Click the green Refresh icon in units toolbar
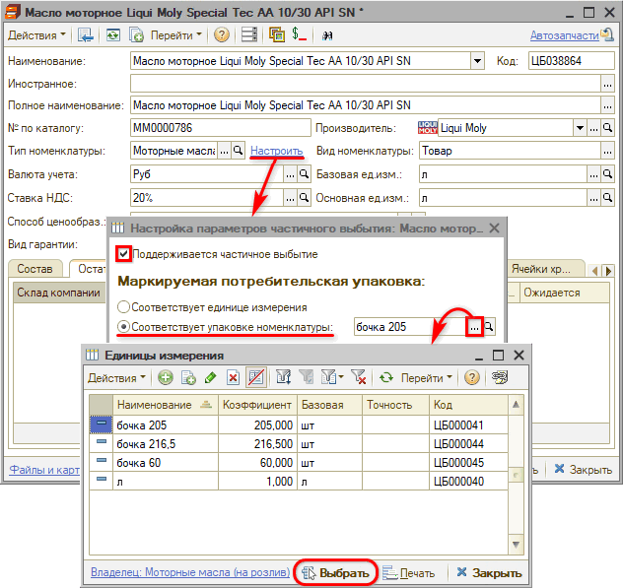Image resolution: width=623 pixels, height=588 pixels. click(x=386, y=377)
